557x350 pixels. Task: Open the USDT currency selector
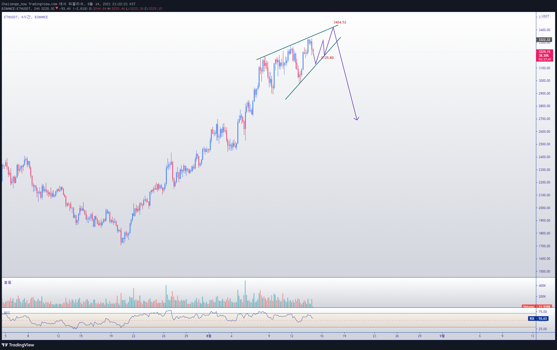coord(545,16)
